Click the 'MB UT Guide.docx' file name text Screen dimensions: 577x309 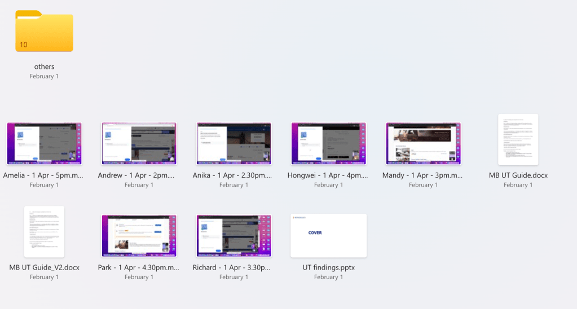pos(518,175)
